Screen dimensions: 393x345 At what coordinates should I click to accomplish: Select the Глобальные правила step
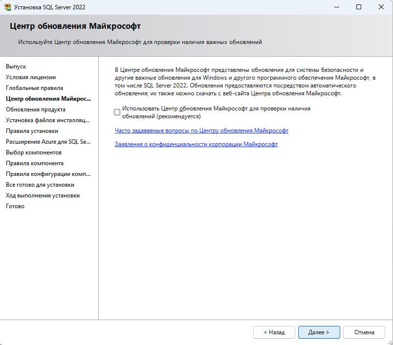[x=34, y=88]
